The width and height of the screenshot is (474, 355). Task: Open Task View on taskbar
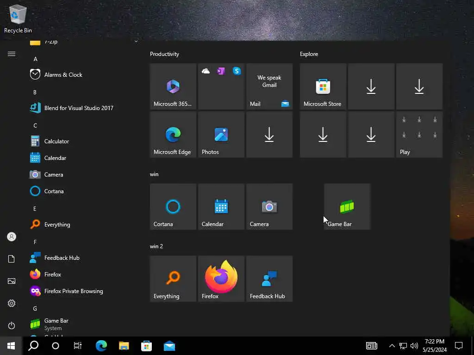tap(78, 346)
